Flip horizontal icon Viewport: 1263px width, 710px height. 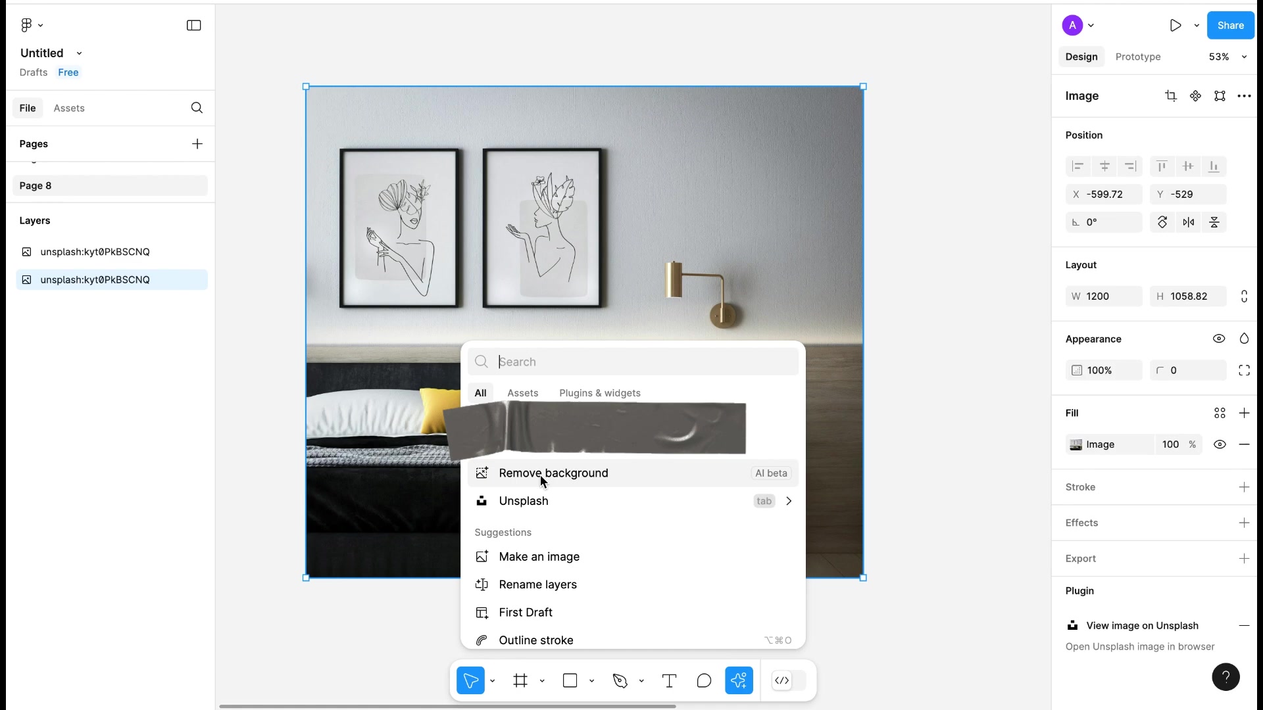pyautogui.click(x=1189, y=222)
